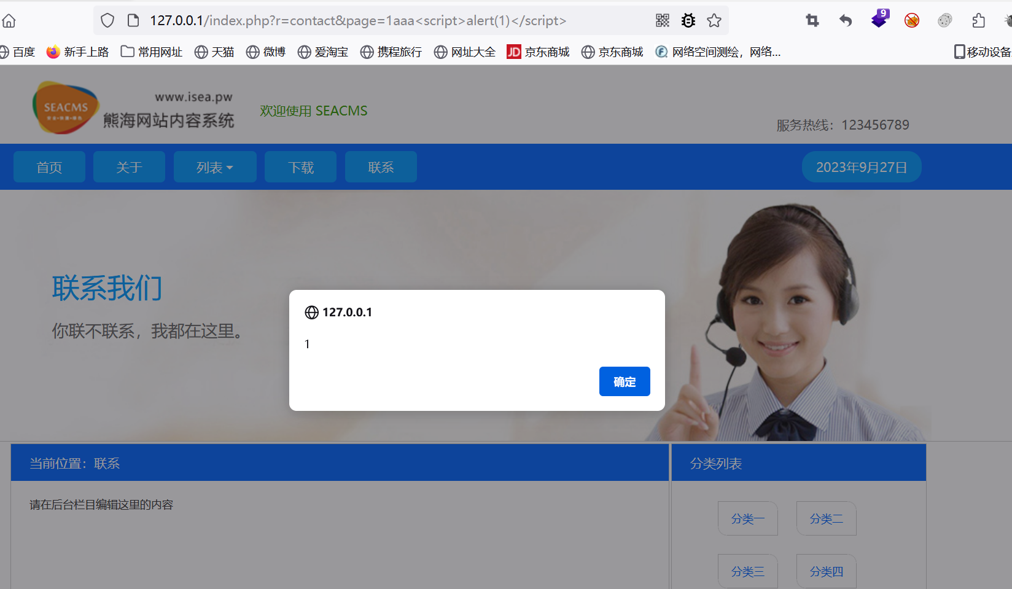Click the NoScript blocked-fox extension icon
This screenshot has width=1012, height=589.
click(x=911, y=20)
